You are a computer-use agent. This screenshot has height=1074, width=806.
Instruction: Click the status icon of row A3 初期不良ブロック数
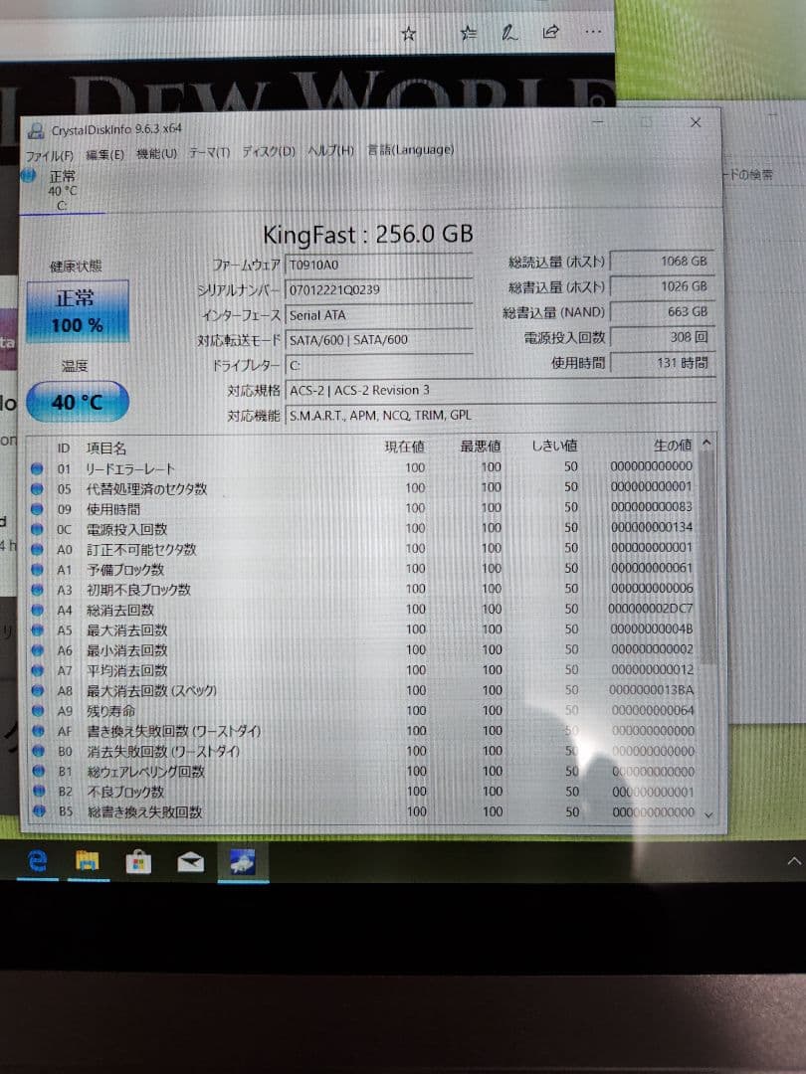pyautogui.click(x=37, y=590)
